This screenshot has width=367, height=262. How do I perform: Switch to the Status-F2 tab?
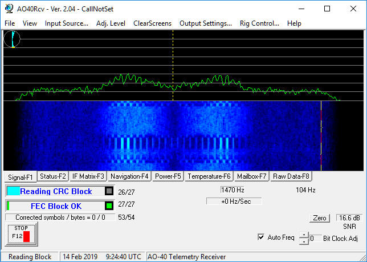pyautogui.click(x=53, y=176)
